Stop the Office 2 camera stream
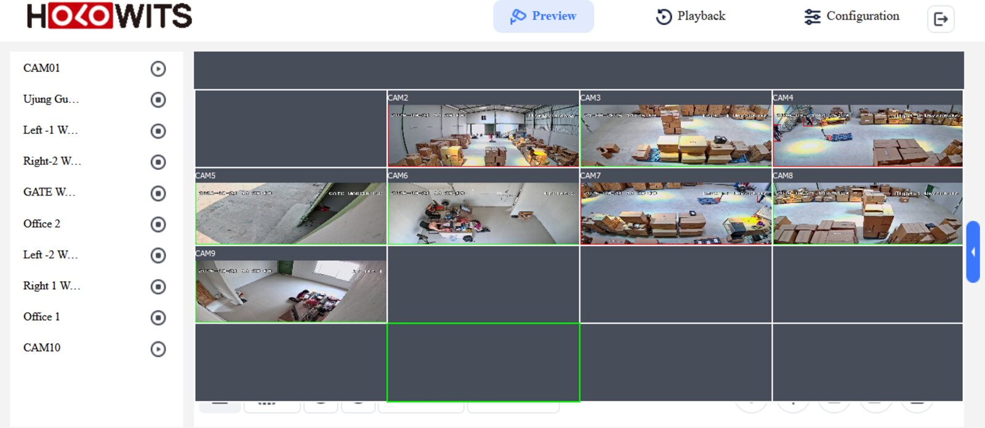The width and height of the screenshot is (985, 428). click(x=158, y=224)
